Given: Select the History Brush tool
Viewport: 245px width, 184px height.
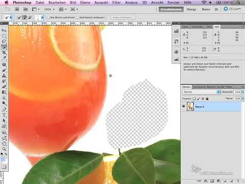Looking at the screenshot, I should [x=4, y=81].
